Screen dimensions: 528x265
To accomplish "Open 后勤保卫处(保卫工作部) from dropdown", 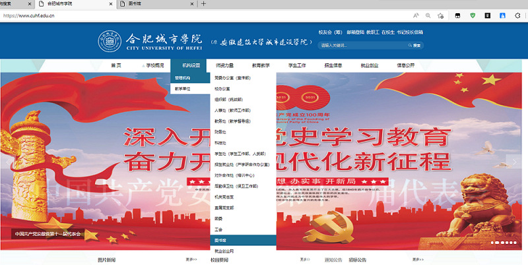I will coord(243,186).
